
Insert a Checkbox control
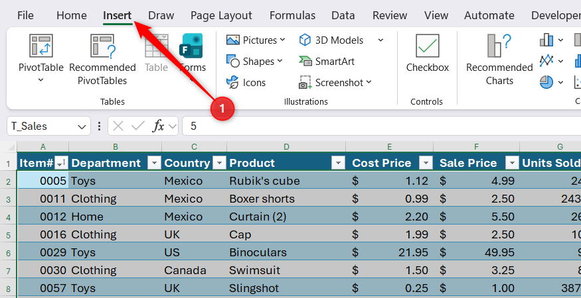click(x=427, y=53)
